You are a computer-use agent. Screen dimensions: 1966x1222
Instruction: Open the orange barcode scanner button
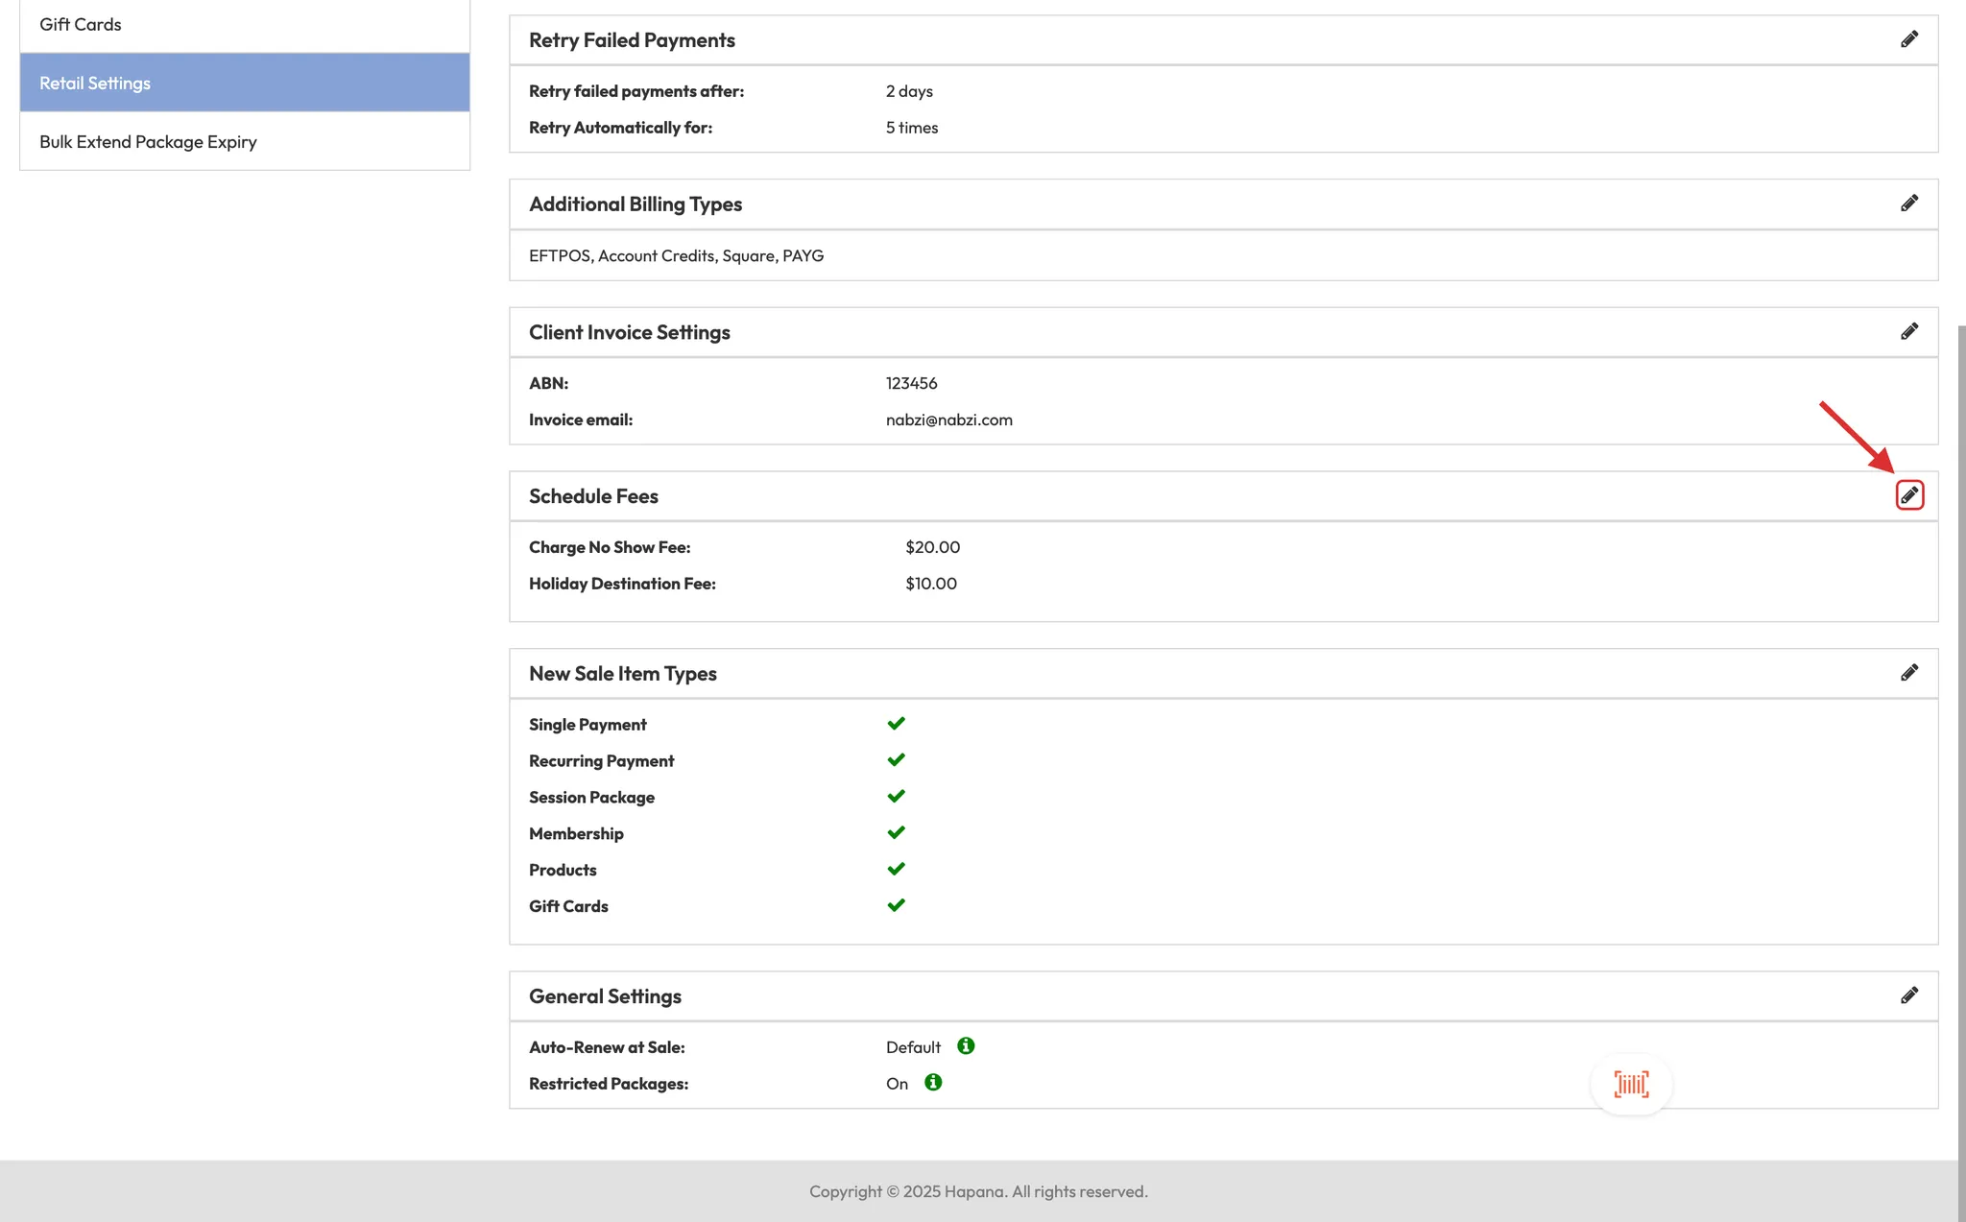tap(1631, 1084)
